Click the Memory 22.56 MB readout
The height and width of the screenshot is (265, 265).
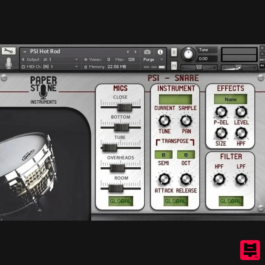[105, 67]
